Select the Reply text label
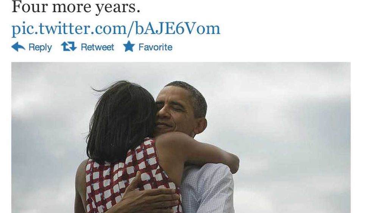This screenshot has width=371, height=213. tap(40, 47)
